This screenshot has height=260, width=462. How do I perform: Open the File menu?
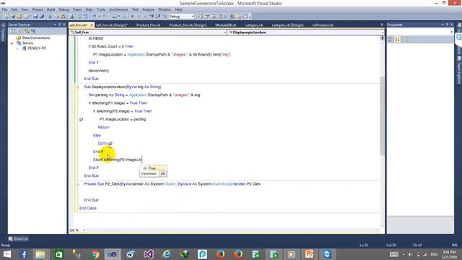click(x=5, y=9)
